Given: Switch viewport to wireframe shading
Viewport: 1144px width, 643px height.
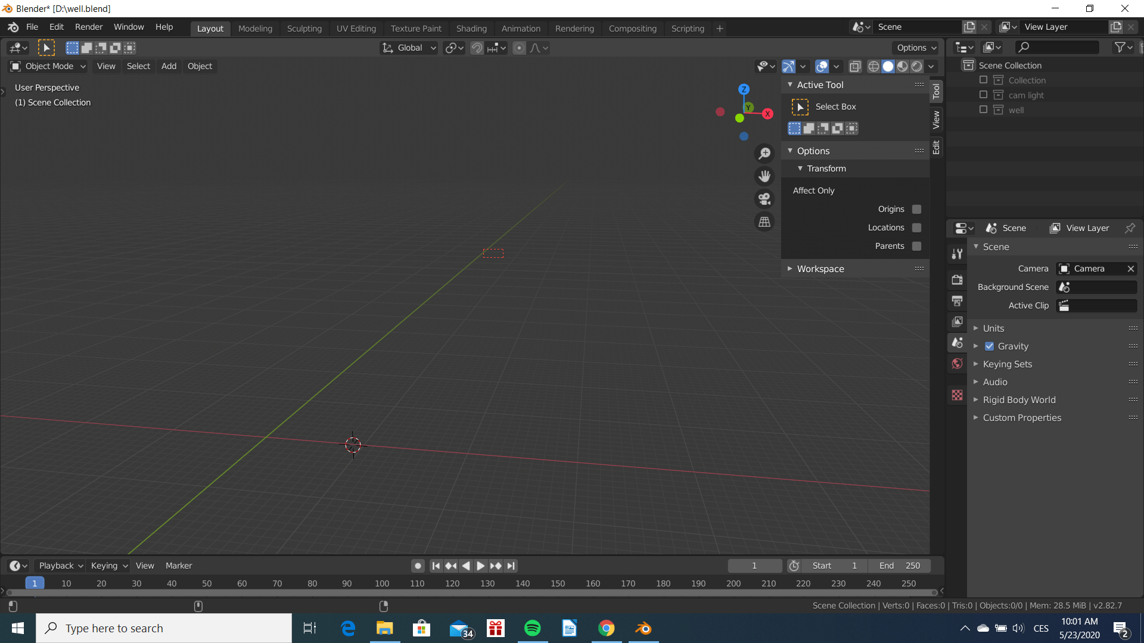Looking at the screenshot, I should (873, 66).
